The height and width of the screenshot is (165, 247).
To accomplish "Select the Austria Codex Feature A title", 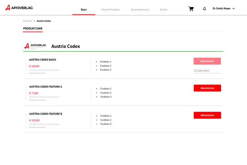I will [46, 87].
